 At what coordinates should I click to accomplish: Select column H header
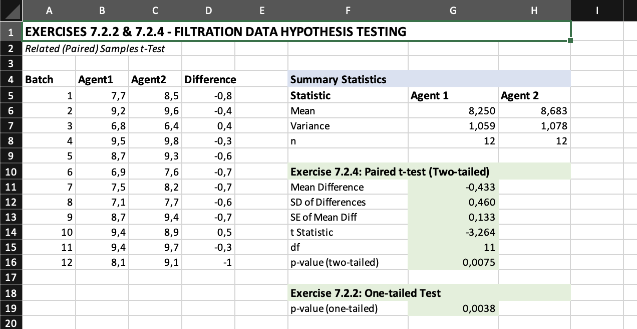coord(534,10)
